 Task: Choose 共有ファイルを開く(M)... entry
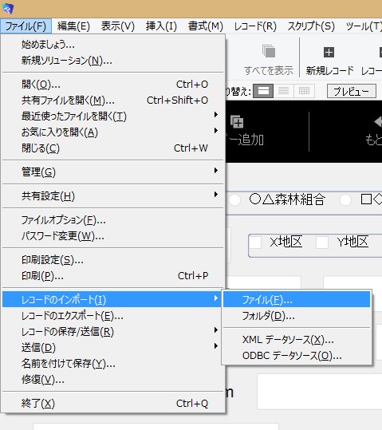(x=113, y=101)
